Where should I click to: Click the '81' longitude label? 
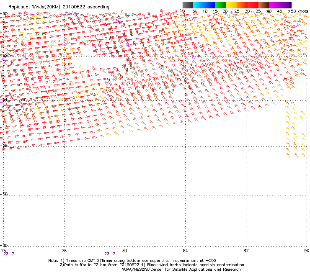pos(124,251)
